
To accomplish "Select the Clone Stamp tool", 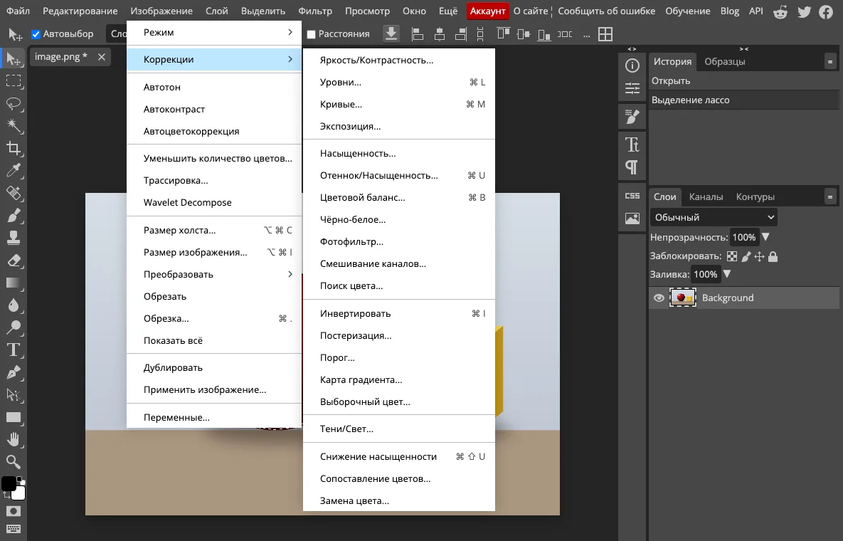I will pyautogui.click(x=14, y=238).
